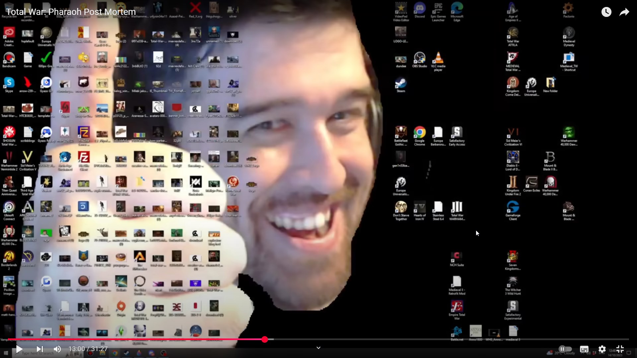Screen dimensions: 637x358
Task: Launch Epic Games Launcher icon
Action: click(x=438, y=12)
